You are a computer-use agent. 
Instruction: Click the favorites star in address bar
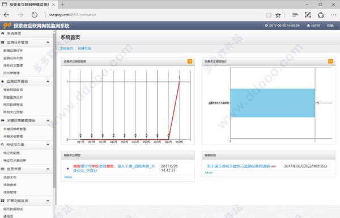point(278,15)
